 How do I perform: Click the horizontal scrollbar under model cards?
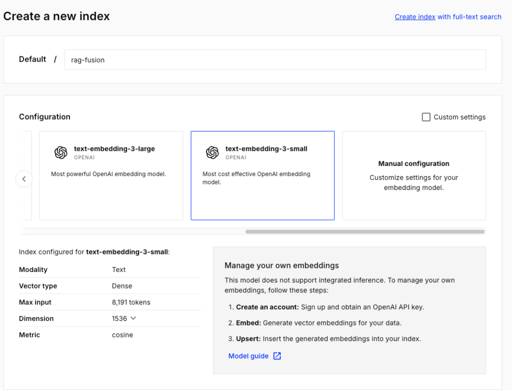364,231
